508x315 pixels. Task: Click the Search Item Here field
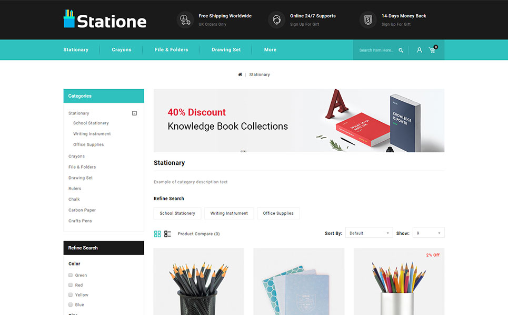click(376, 50)
